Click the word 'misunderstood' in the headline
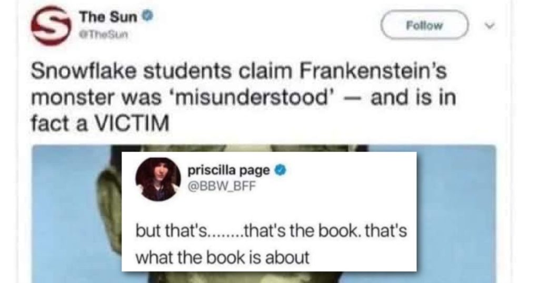The image size is (539, 283). (256, 98)
